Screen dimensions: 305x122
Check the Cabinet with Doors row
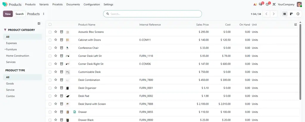pos(50,40)
